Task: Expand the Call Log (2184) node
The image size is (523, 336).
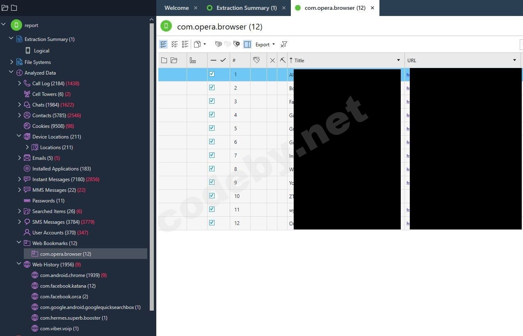Action: 19,83
